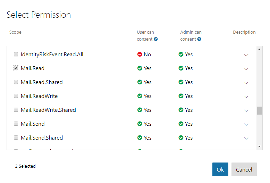Image resolution: width=270 pixels, height=183 pixels.
Task: Uncheck the Mail.Read permission checkbox
Action: pos(16,68)
